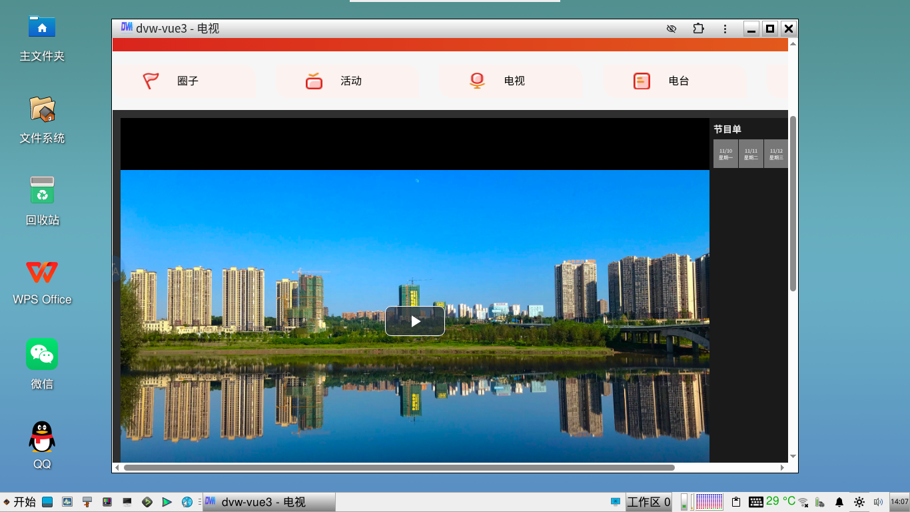Viewport: 910px width, 512px height.
Task: Open the three-dot overflow menu
Action: click(x=725, y=29)
